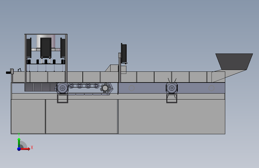Select the large right base cabinet panel
This screenshot has width=259, height=168.
171,117
